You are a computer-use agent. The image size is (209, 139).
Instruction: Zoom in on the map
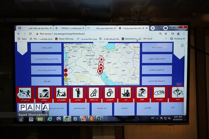[x=67, y=47]
